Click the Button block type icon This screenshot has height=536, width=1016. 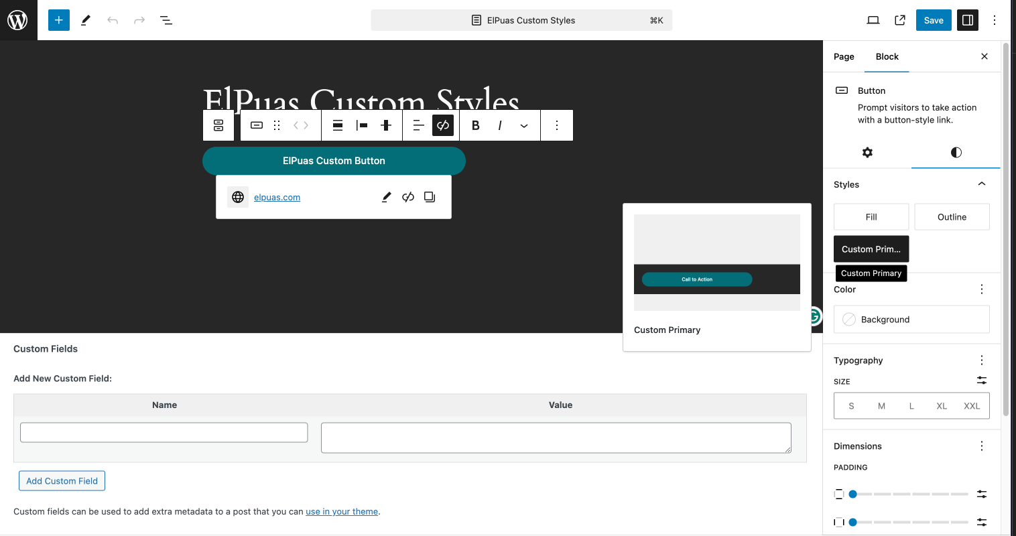(x=257, y=125)
